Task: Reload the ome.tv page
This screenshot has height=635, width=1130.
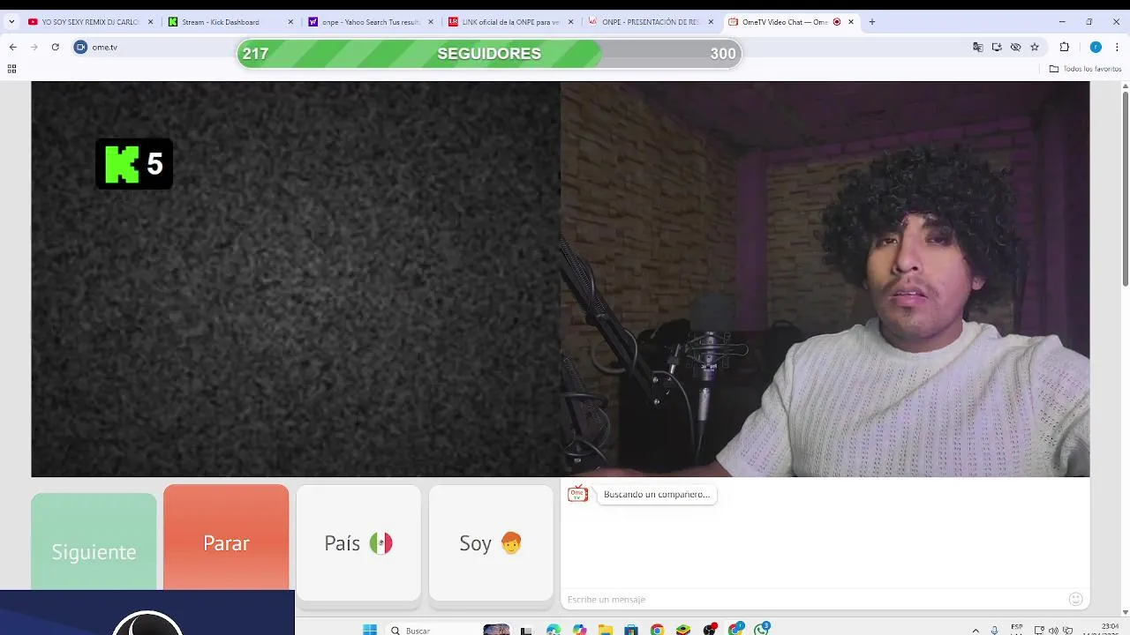Action: pyautogui.click(x=55, y=47)
